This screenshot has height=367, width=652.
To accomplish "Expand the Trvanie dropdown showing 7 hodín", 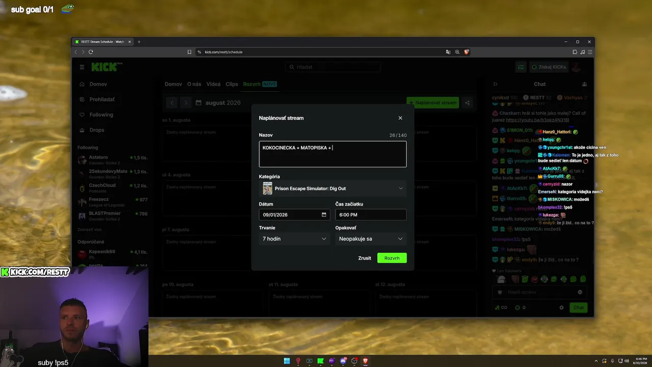I will (x=294, y=239).
